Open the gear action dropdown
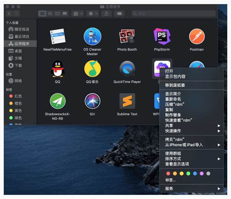Image resolution: width=231 pixels, height=199 pixels. click(92, 13)
